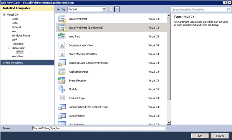Select List Definition From Content Type name
Viewport: 232px width, 140px height.
[x=88, y=107]
